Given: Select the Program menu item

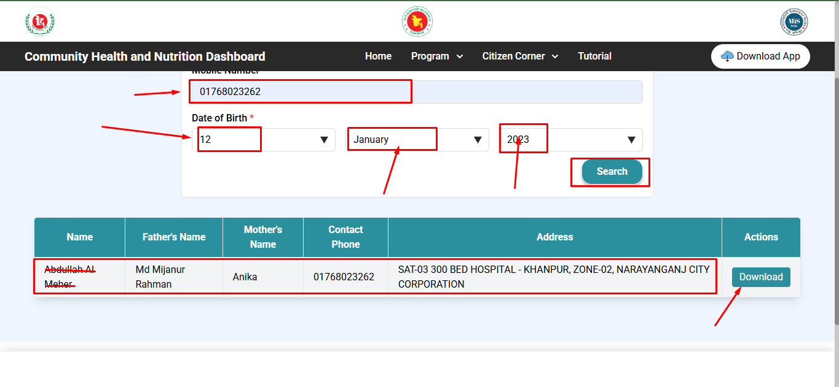Looking at the screenshot, I should coord(431,56).
